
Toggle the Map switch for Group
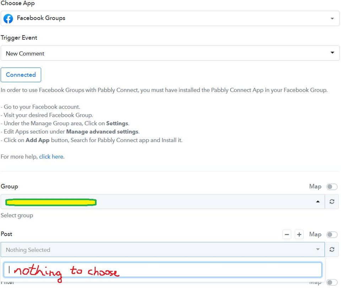click(332, 187)
